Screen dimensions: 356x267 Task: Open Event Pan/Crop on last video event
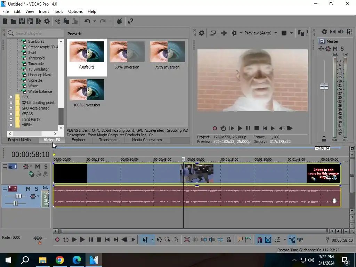click(x=328, y=178)
